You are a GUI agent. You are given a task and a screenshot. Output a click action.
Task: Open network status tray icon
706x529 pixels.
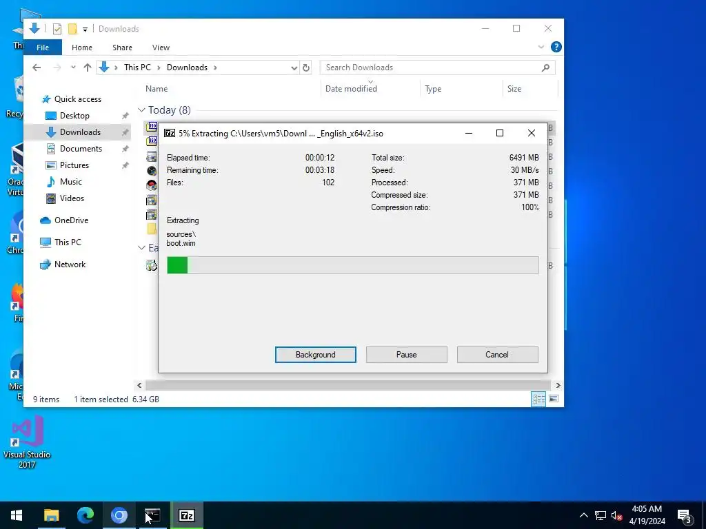point(601,515)
